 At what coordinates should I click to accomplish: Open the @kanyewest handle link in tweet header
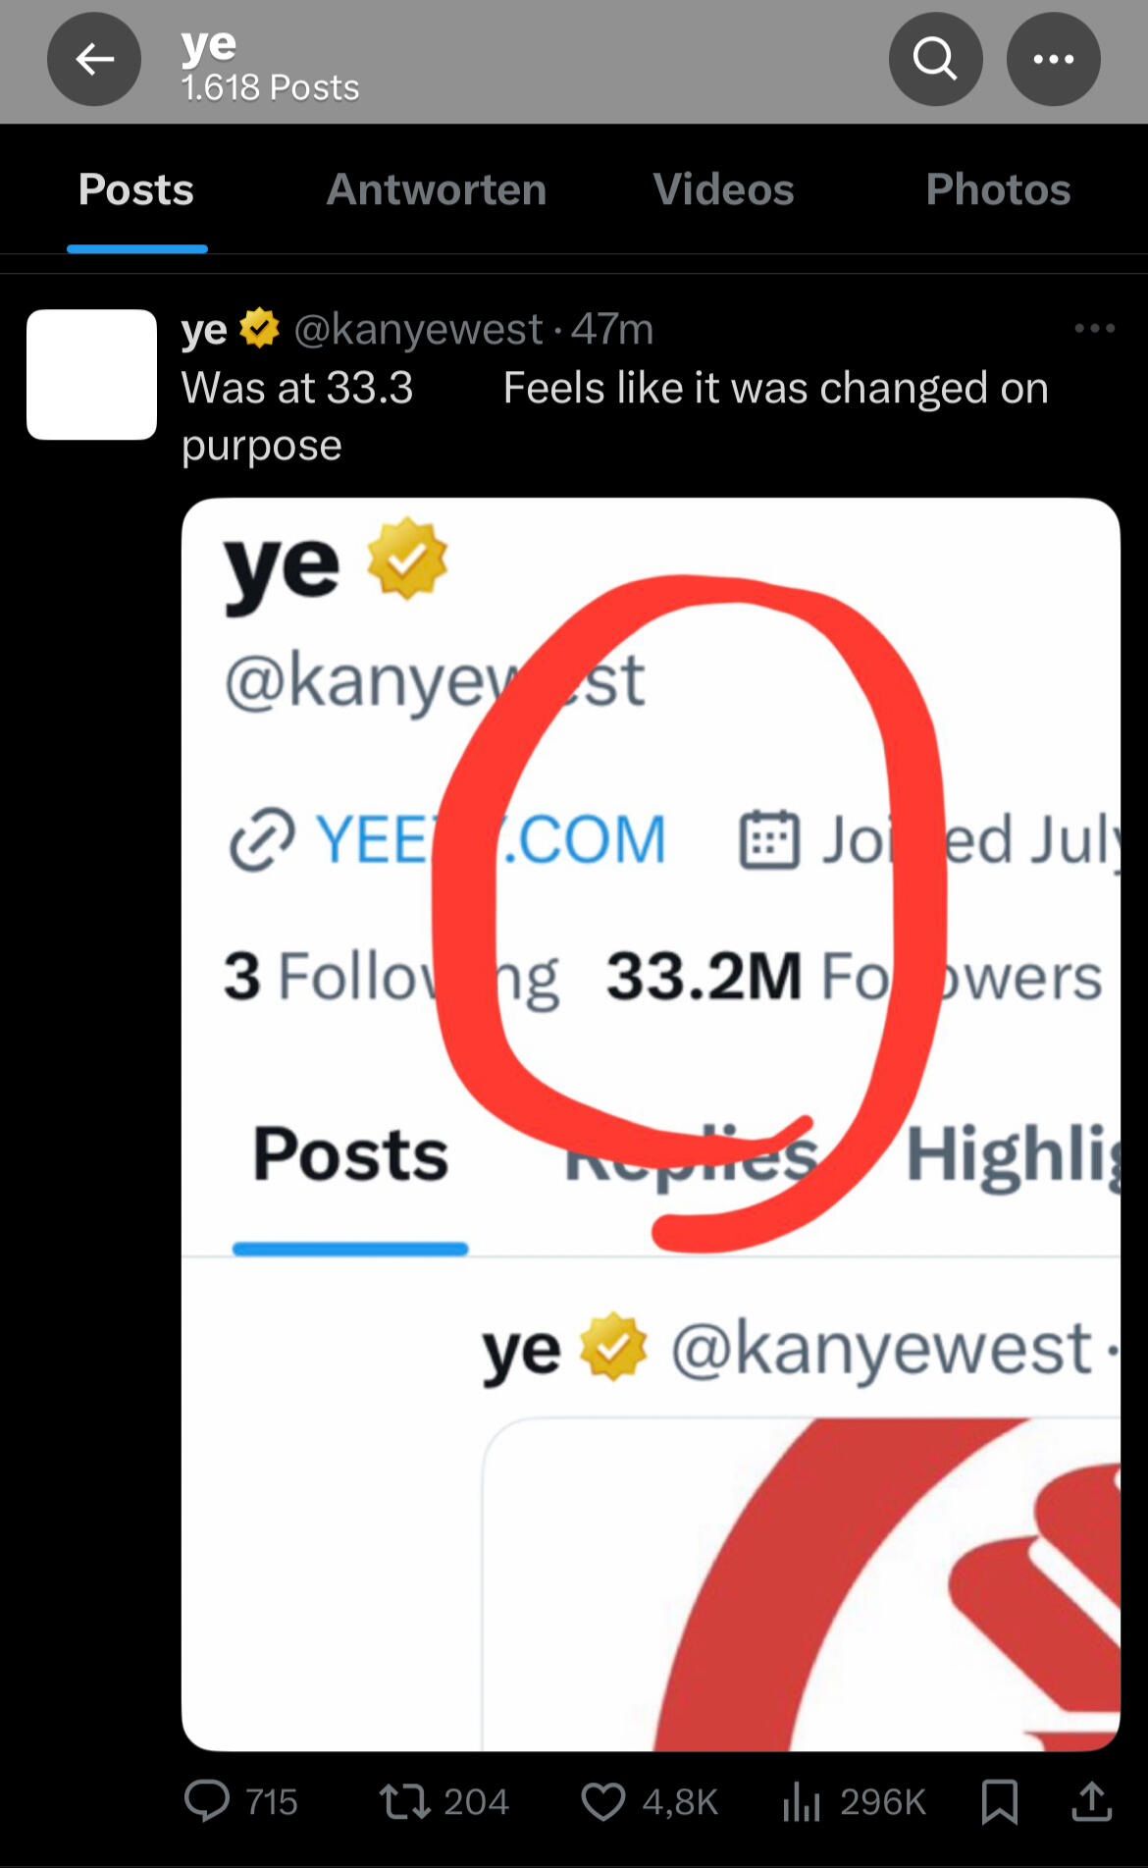tap(418, 329)
